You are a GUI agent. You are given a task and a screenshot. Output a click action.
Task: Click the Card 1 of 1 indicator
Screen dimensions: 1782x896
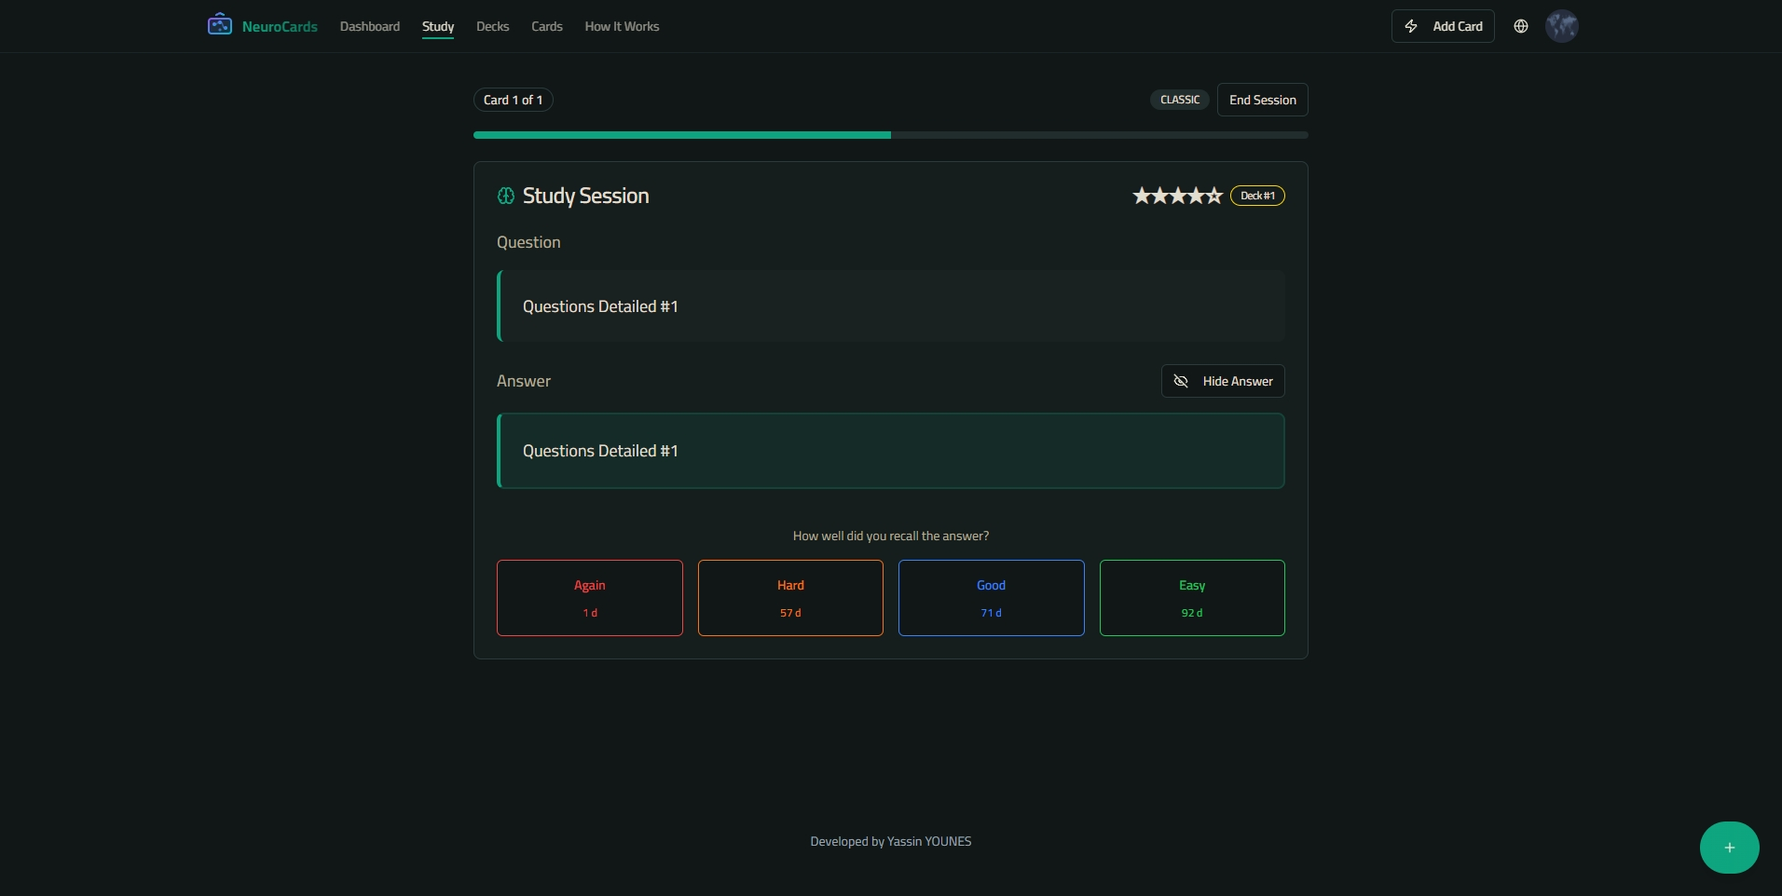click(514, 100)
